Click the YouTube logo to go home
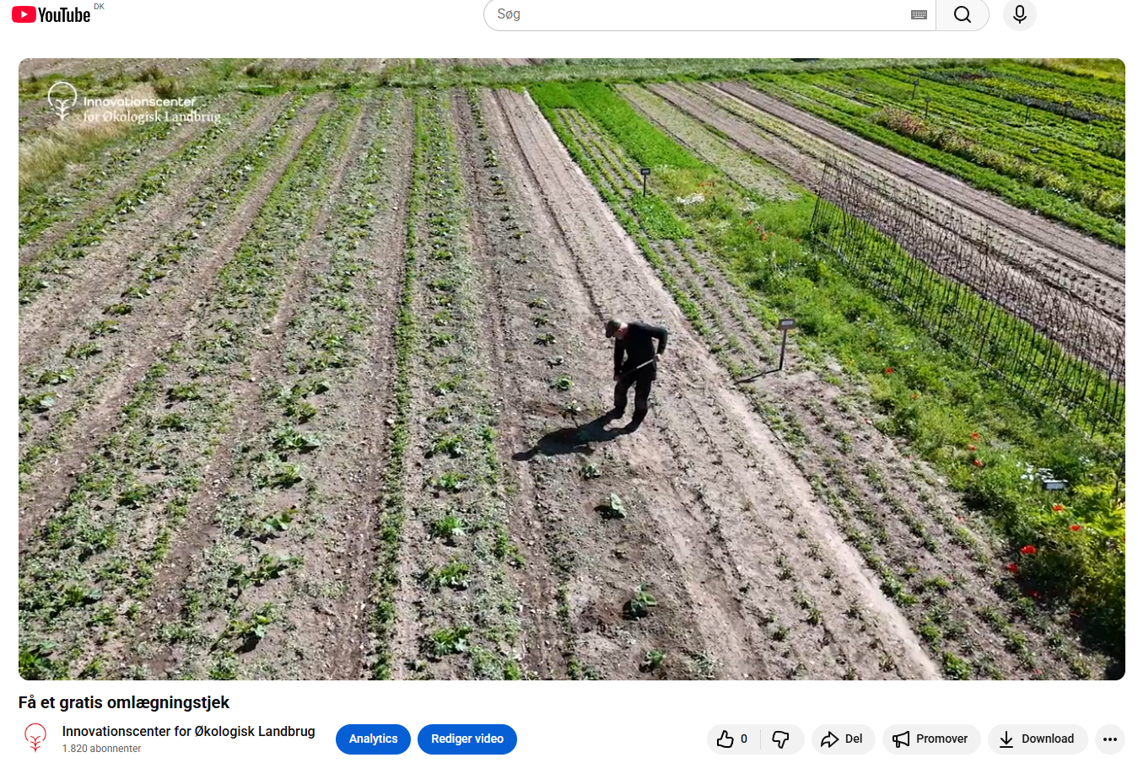 (x=51, y=14)
